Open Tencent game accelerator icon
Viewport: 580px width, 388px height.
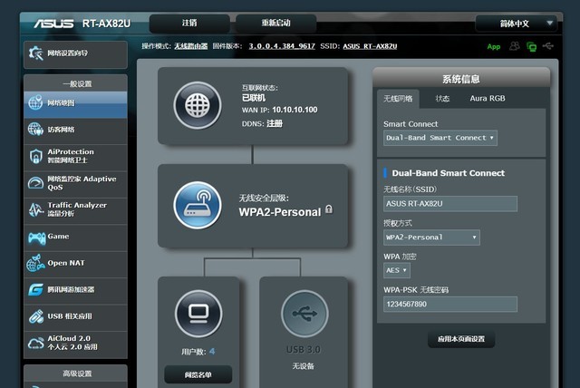(35, 289)
